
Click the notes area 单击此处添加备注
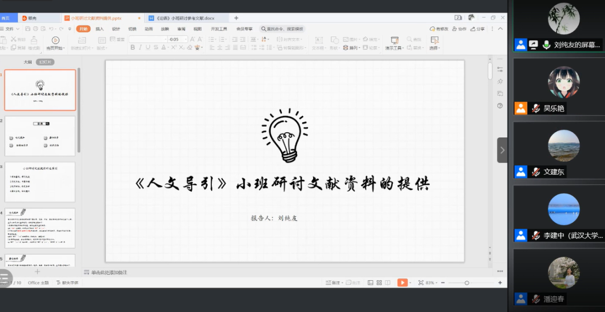[109, 272]
